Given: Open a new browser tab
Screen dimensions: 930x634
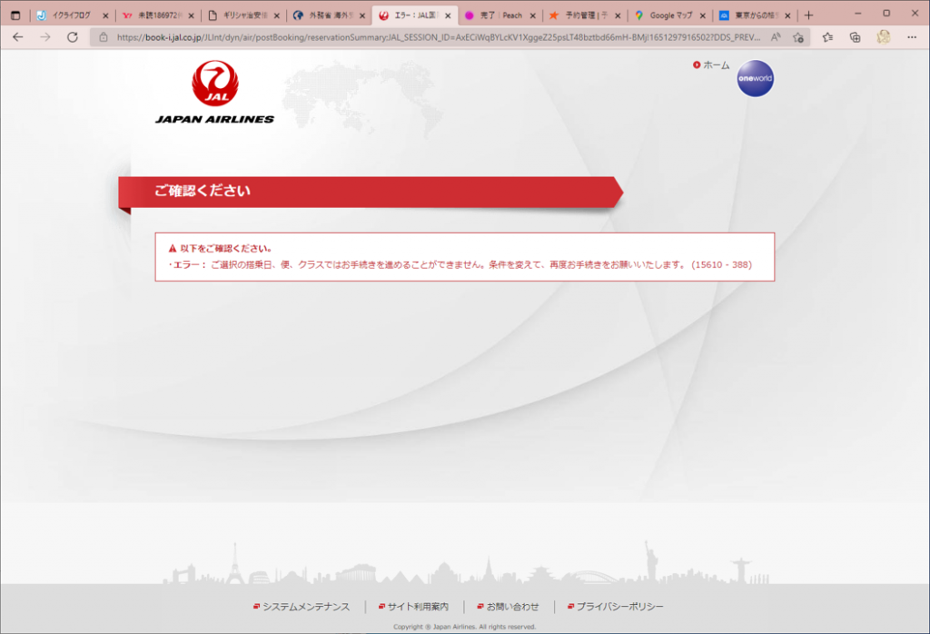Looking at the screenshot, I should pos(808,15).
